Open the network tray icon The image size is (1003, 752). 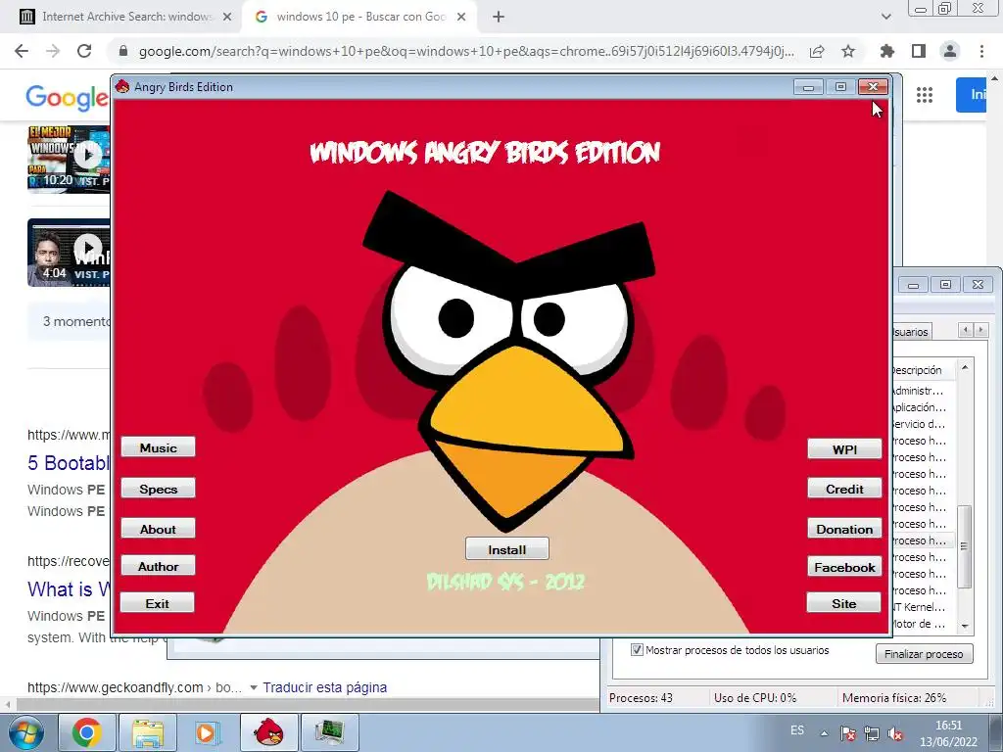pyautogui.click(x=871, y=733)
